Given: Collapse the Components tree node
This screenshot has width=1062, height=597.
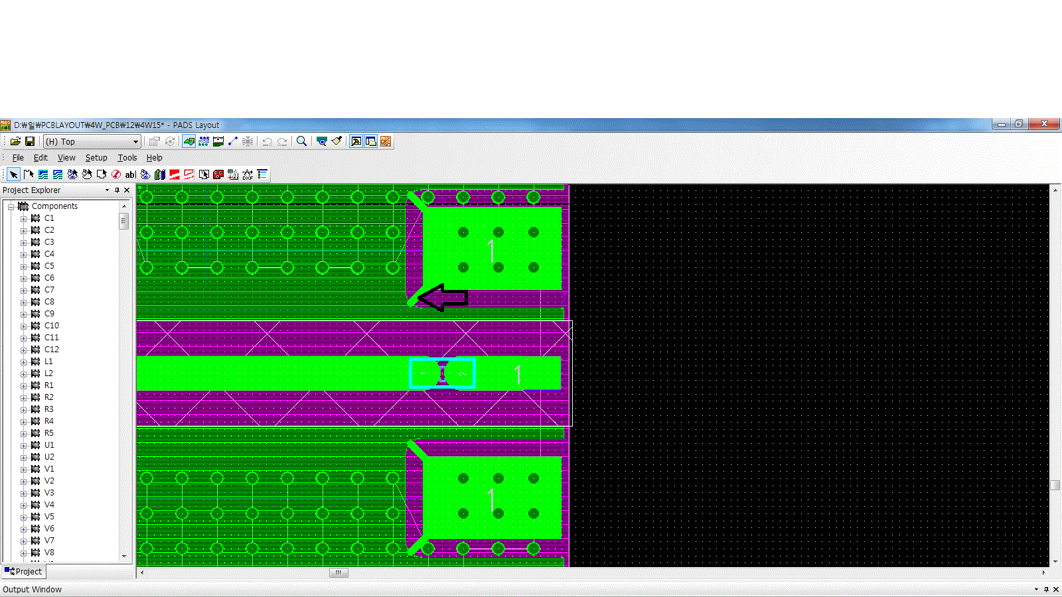Looking at the screenshot, I should click(11, 206).
